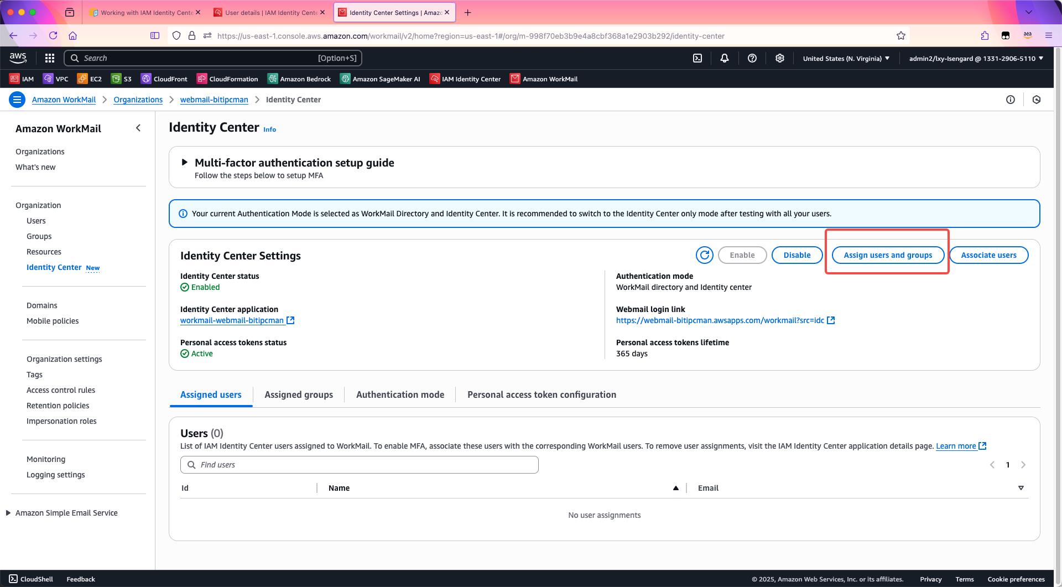
Task: Open CloudFront favorites shortcut
Action: 164,79
